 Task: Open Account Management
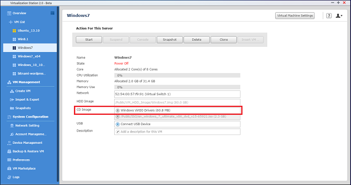31,134
